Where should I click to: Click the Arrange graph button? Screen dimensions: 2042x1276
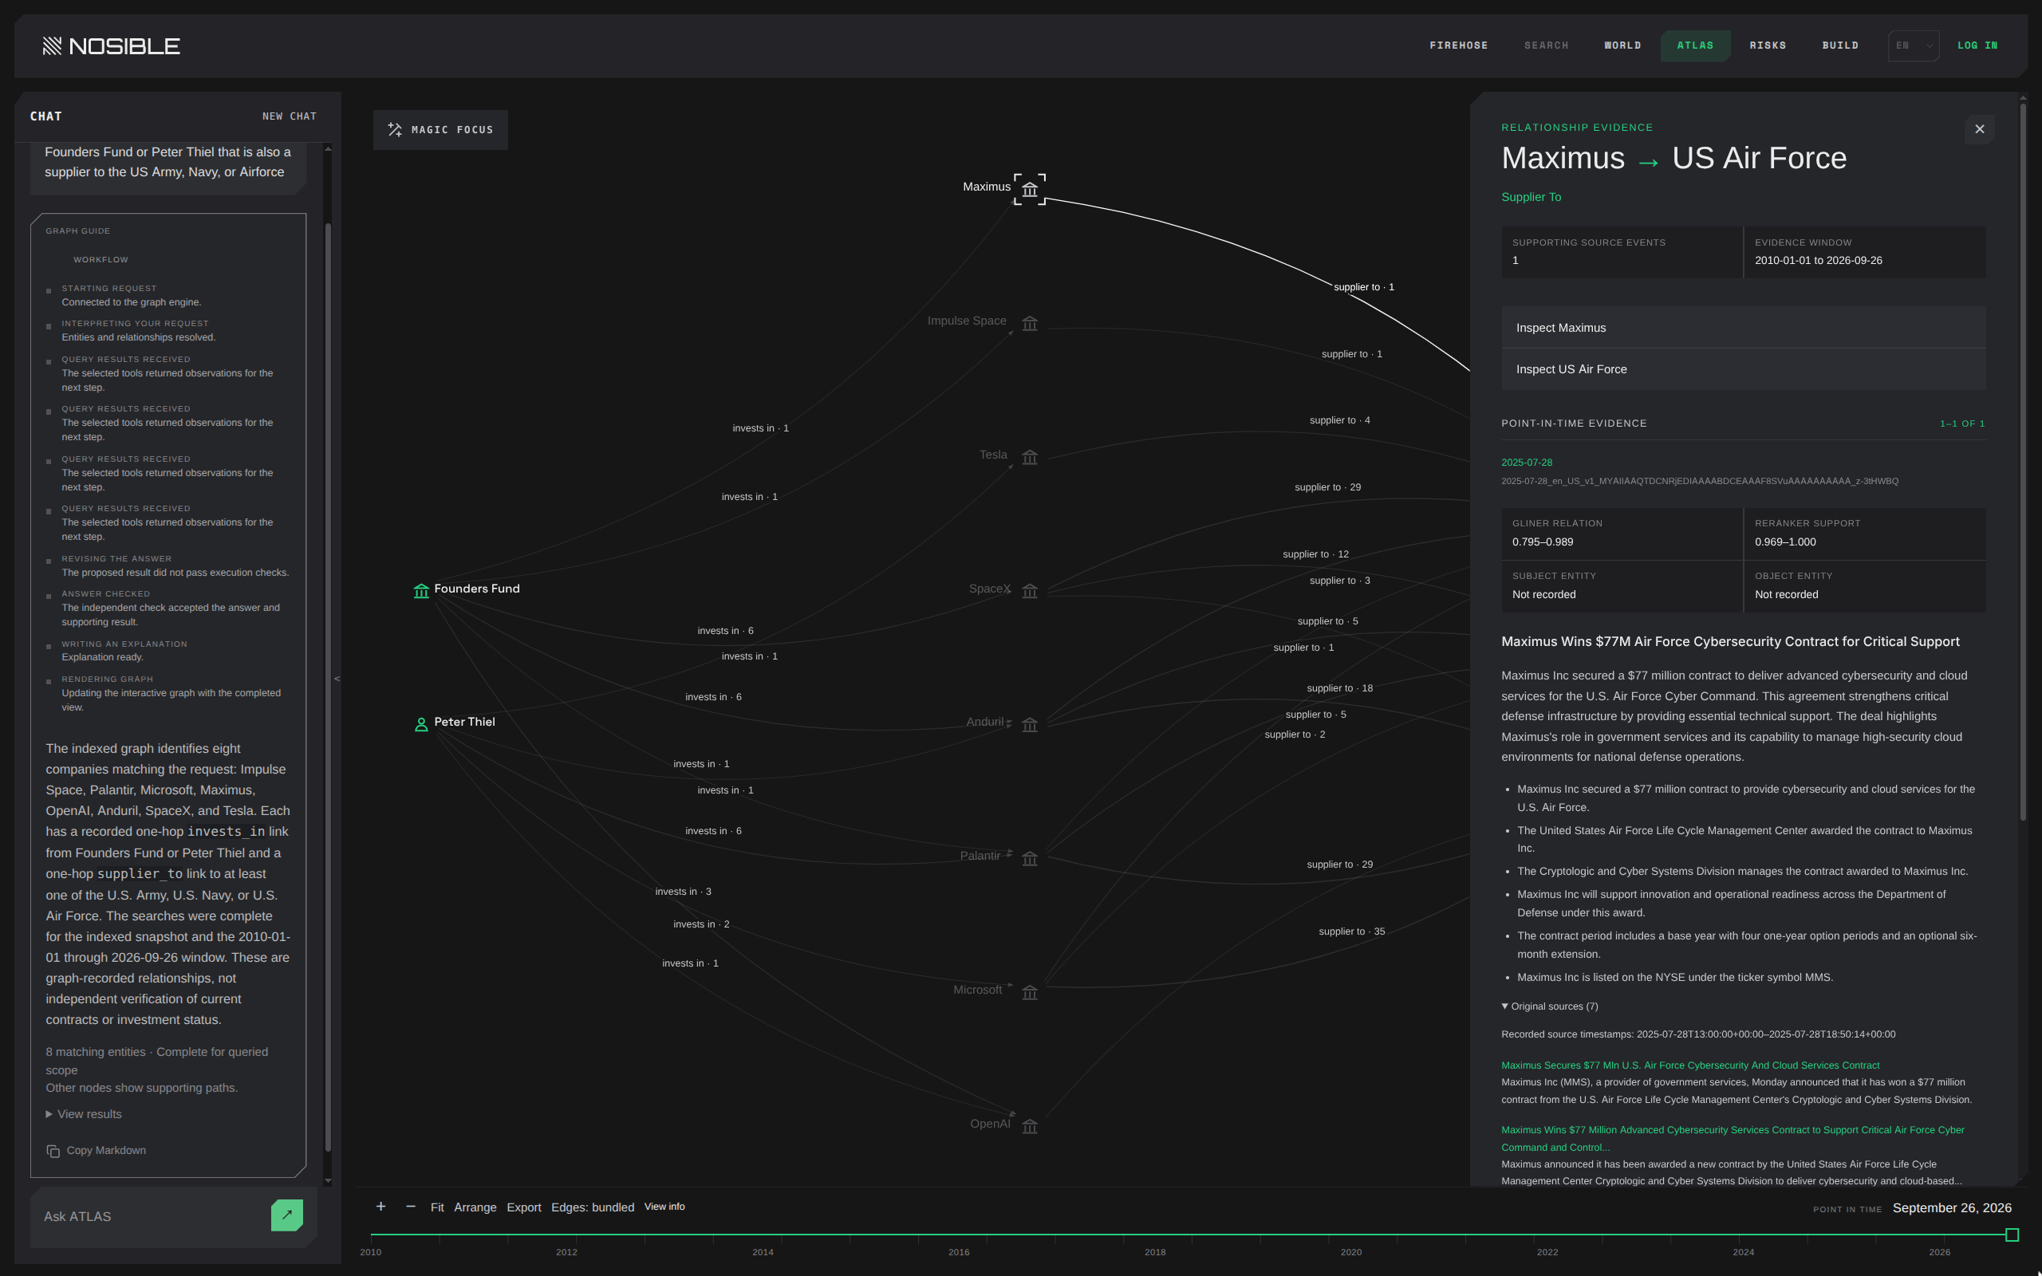475,1207
